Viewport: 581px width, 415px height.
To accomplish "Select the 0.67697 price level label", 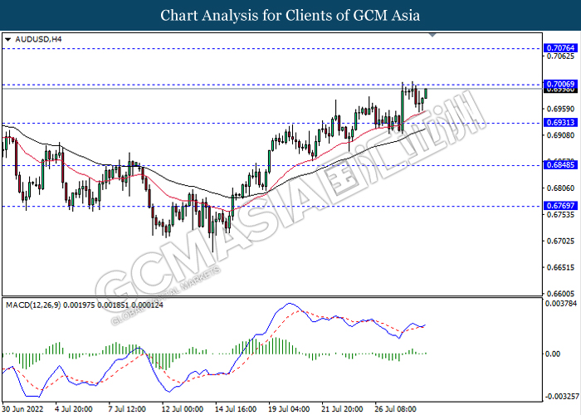I will 560,206.
